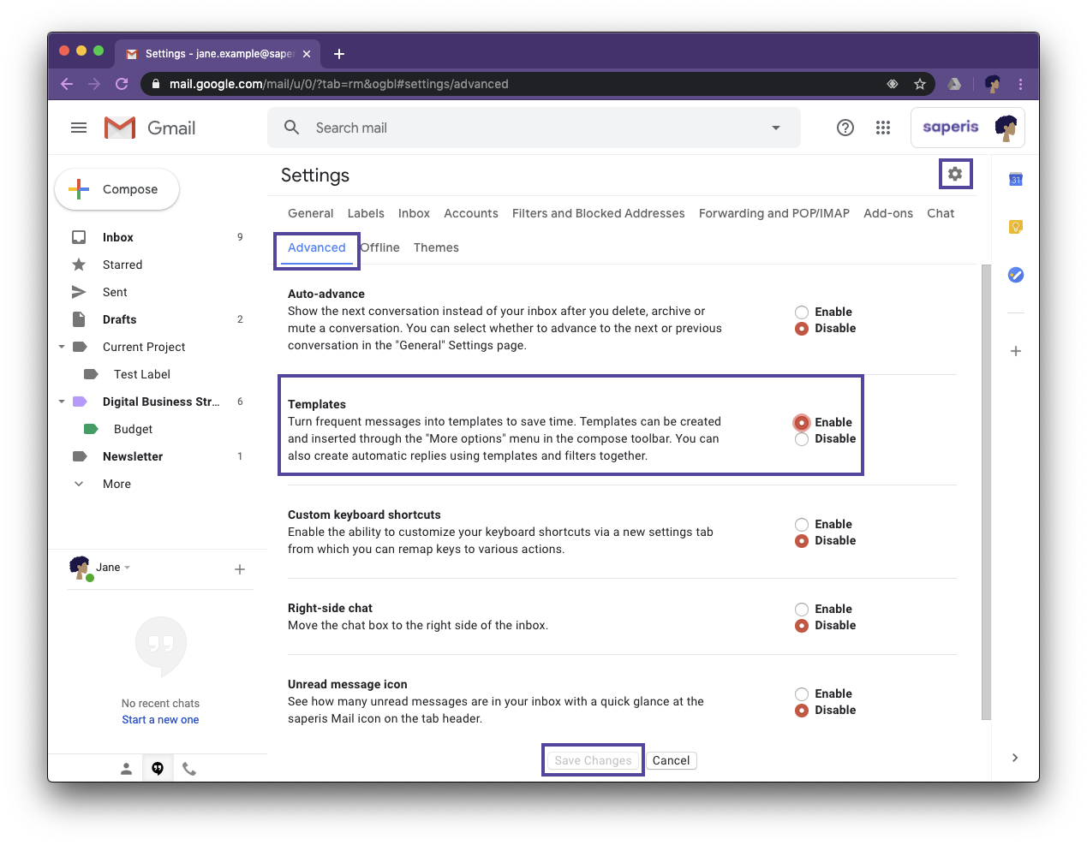Screen dimensions: 1087x845
Task: Show search options dropdown arrow
Action: [x=776, y=128]
